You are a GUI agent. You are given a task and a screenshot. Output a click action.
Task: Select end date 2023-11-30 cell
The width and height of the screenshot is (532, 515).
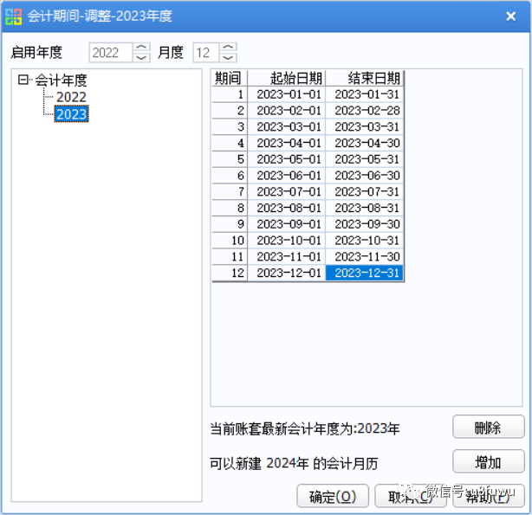click(x=365, y=257)
